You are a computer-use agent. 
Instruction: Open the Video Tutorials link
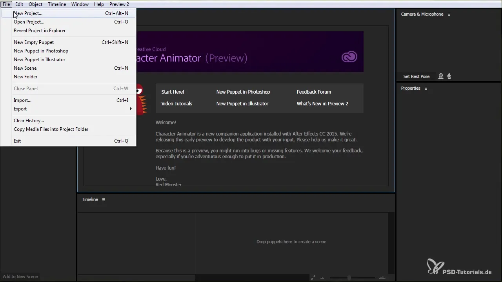tap(177, 104)
